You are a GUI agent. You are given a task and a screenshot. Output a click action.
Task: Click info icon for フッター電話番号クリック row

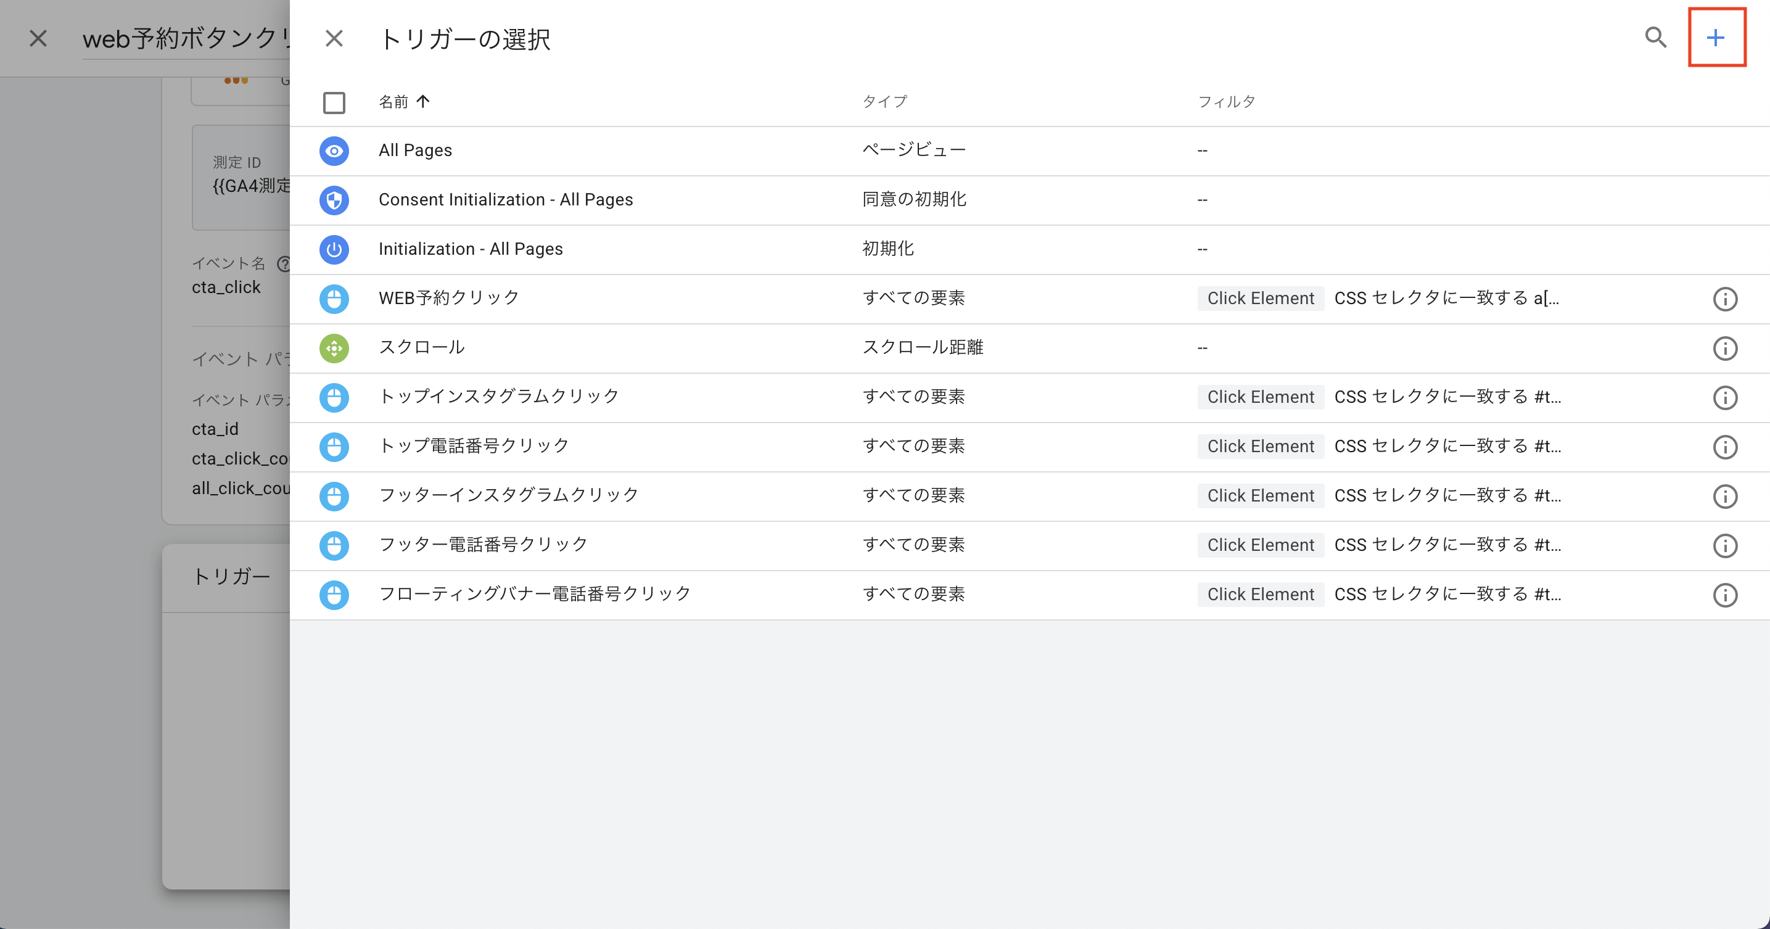pos(1724,545)
